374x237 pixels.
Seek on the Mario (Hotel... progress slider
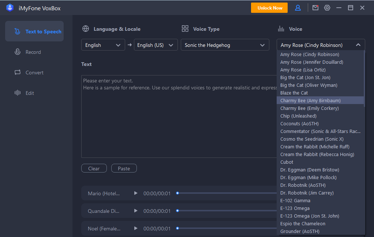(x=227, y=193)
